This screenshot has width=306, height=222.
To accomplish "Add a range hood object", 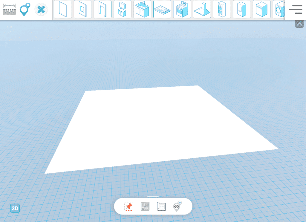I will pyautogui.click(x=202, y=9).
